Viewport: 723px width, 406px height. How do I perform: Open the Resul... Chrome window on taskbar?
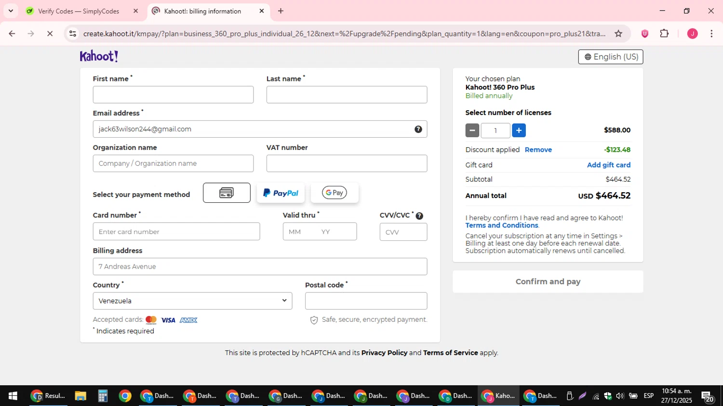48,396
